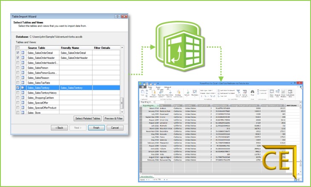Open the File tab in PowerPivot
The image size is (311, 187).
(x=143, y=87)
